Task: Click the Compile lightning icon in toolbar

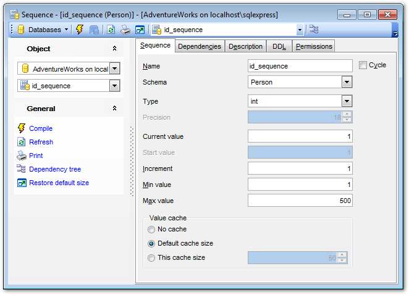Action: pos(80,29)
